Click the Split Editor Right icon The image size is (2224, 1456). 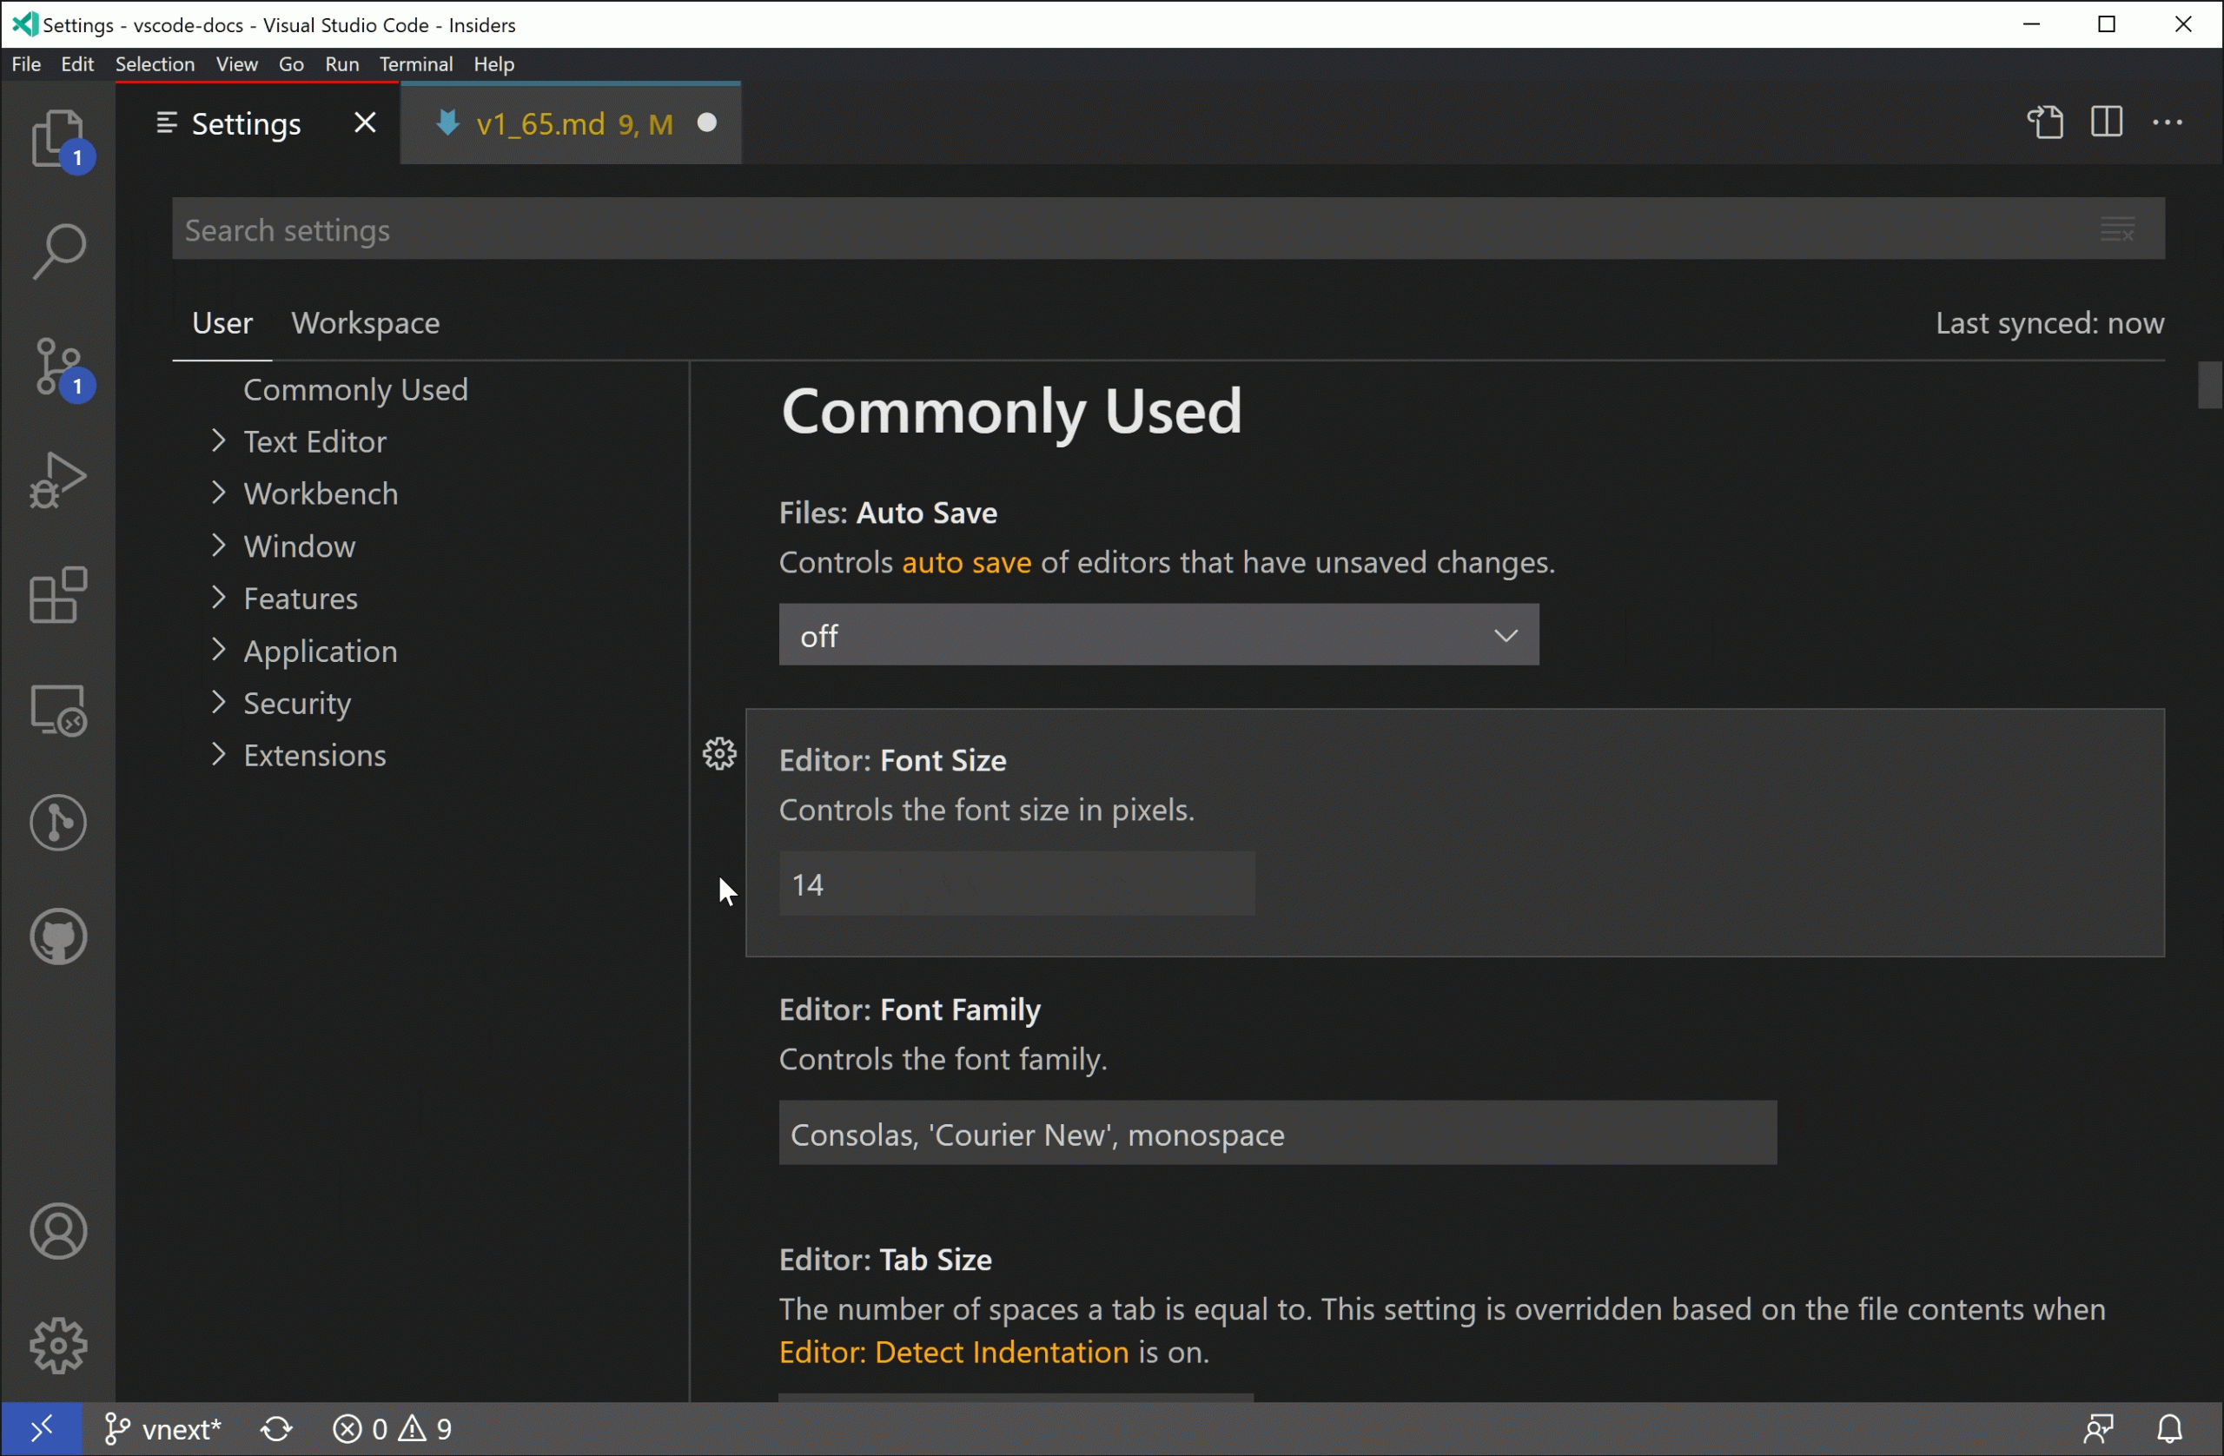click(2106, 123)
